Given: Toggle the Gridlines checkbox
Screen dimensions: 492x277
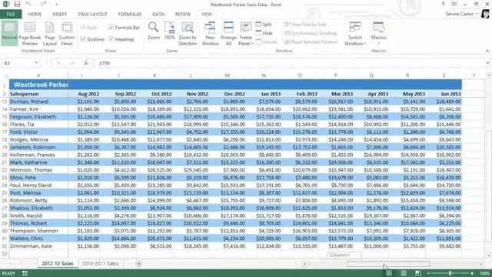Looking at the screenshot, I should [x=92, y=39].
